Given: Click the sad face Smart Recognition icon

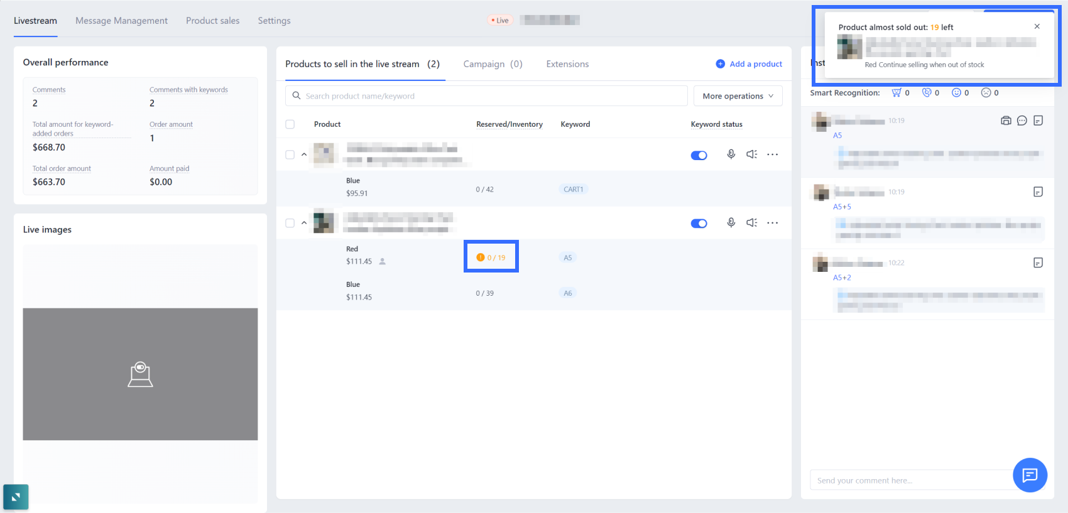Looking at the screenshot, I should (x=986, y=93).
